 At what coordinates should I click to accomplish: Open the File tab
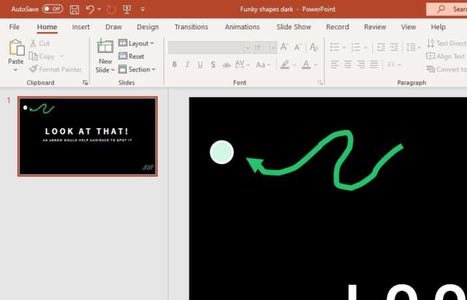pyautogui.click(x=14, y=27)
